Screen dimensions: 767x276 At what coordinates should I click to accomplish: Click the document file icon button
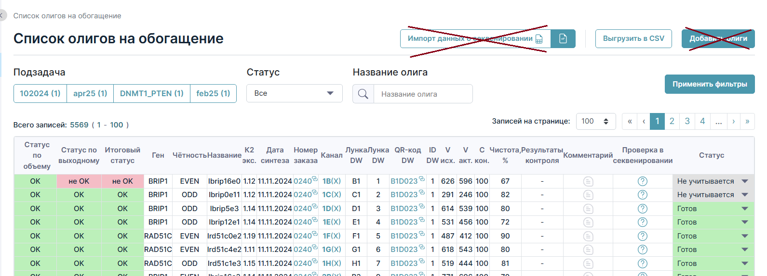563,38
